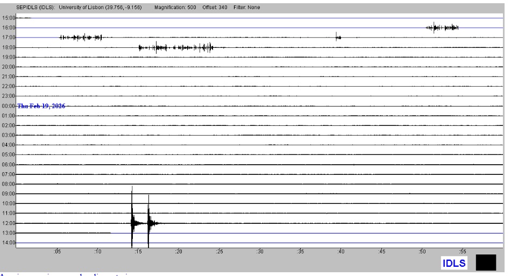Click the 09:00 hour label
The width and height of the screenshot is (518, 276).
[x=9, y=194]
